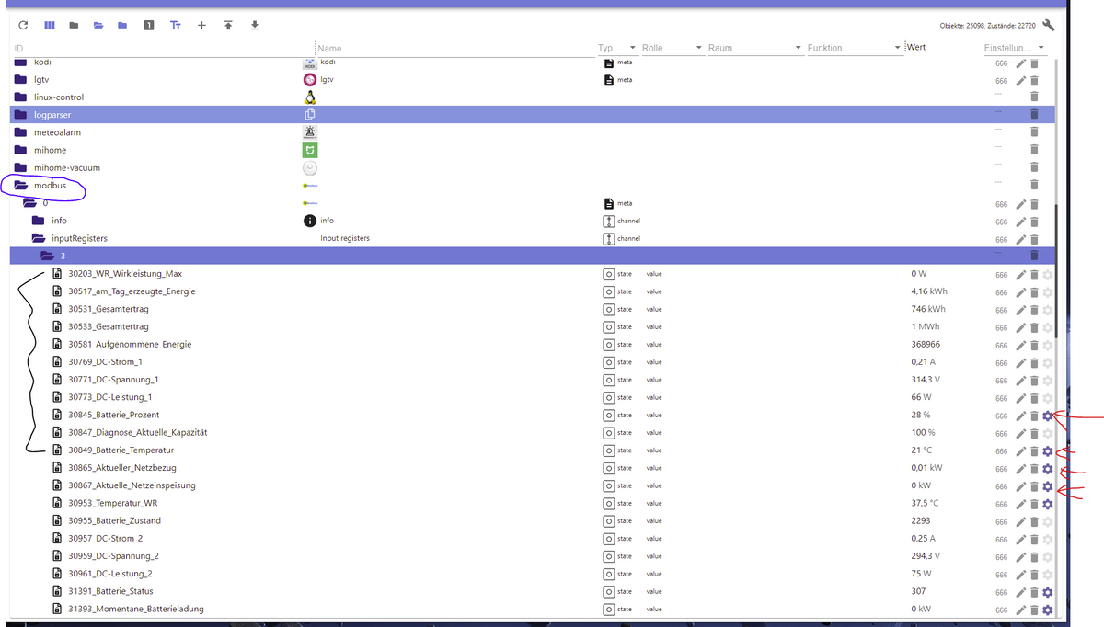Click the Wert column header
The height and width of the screenshot is (627, 1104).
(918, 47)
